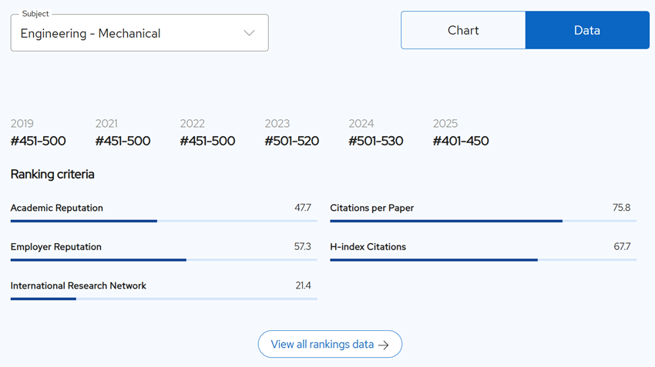
Task: Open View all rankings data link
Action: click(330, 344)
